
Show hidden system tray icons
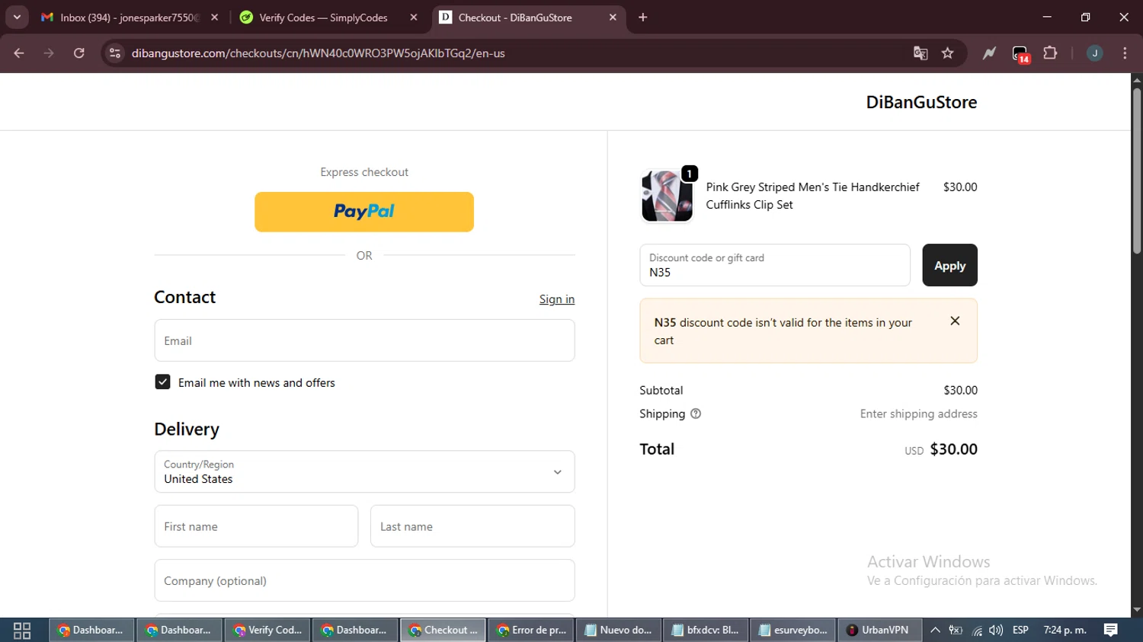[x=935, y=630]
